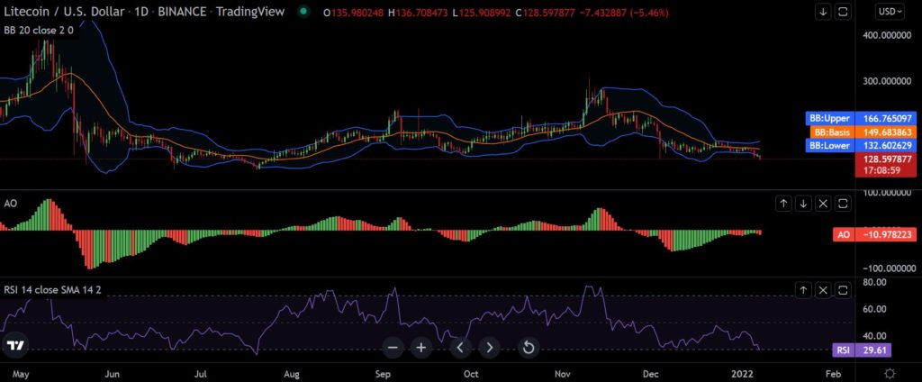Pan the chart right with arrow button
Image resolution: width=922 pixels, height=382 pixels.
tap(489, 348)
